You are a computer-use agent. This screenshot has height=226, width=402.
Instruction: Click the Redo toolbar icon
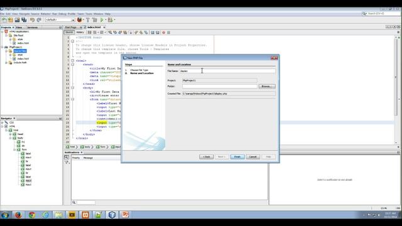click(x=39, y=19)
